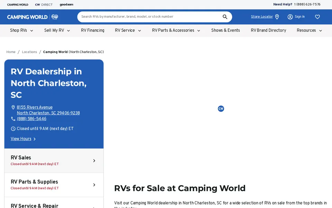Expand the Sell My RV dropdown arrow
Image resolution: width=332 pixels, height=208 pixels.
pyautogui.click(x=68, y=31)
